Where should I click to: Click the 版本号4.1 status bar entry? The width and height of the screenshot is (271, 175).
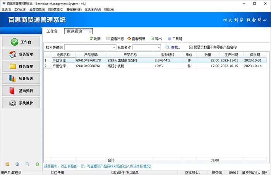(x=192, y=173)
